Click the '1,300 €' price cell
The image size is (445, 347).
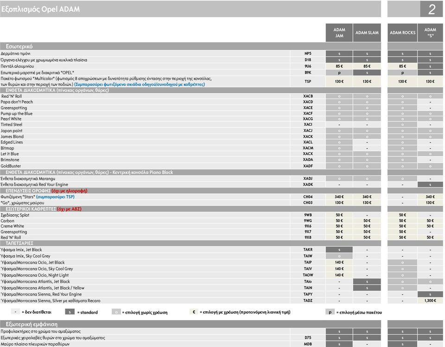click(x=430, y=301)
